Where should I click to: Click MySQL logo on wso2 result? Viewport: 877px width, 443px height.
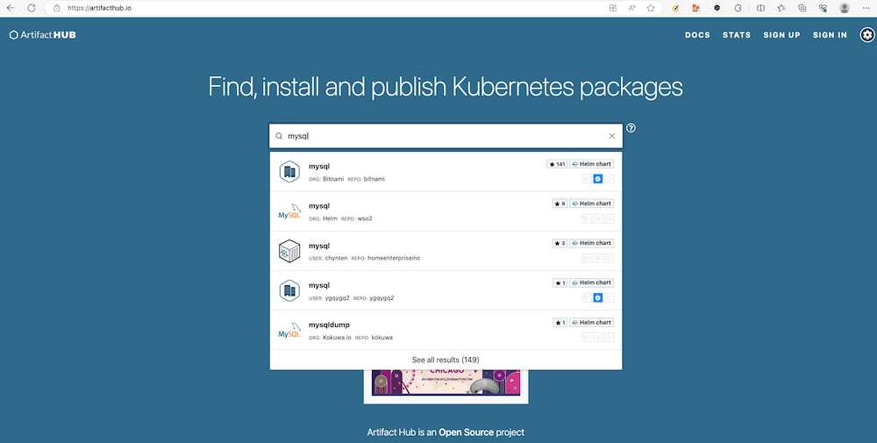289,211
